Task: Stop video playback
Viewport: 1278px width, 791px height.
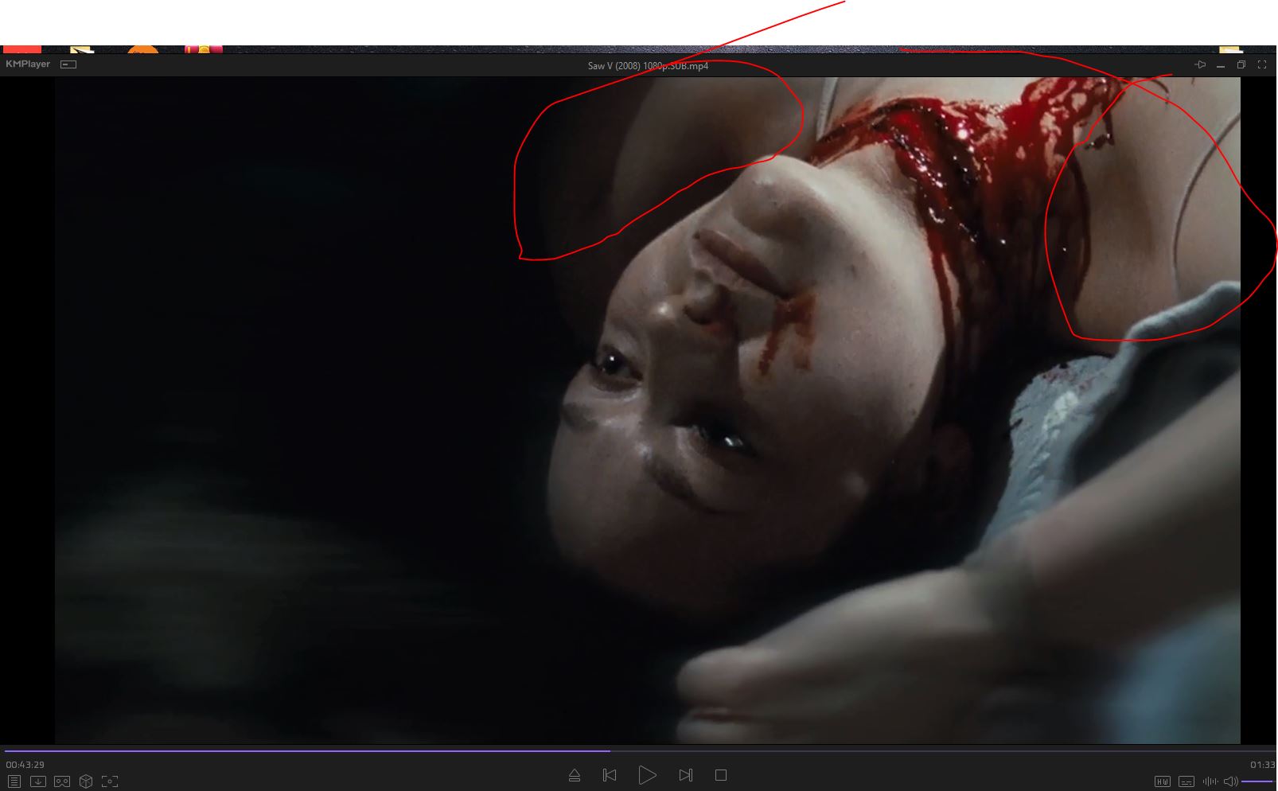Action: tap(721, 775)
